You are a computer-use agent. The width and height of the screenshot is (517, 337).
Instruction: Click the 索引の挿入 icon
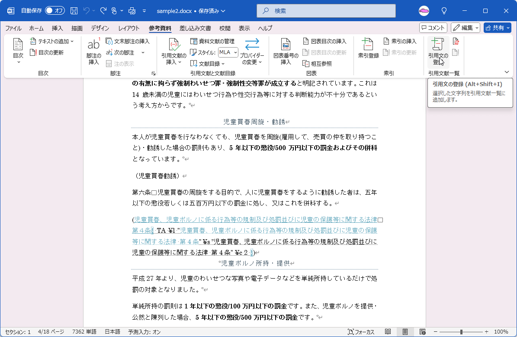tap(400, 41)
